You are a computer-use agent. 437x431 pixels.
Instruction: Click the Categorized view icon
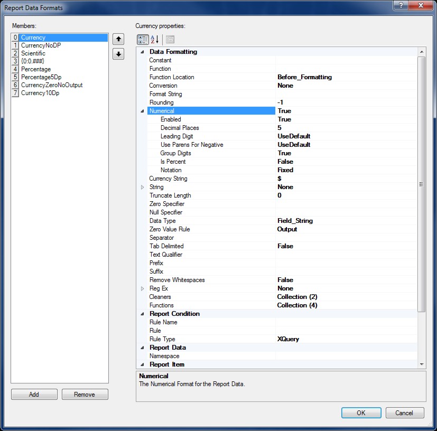pos(142,40)
